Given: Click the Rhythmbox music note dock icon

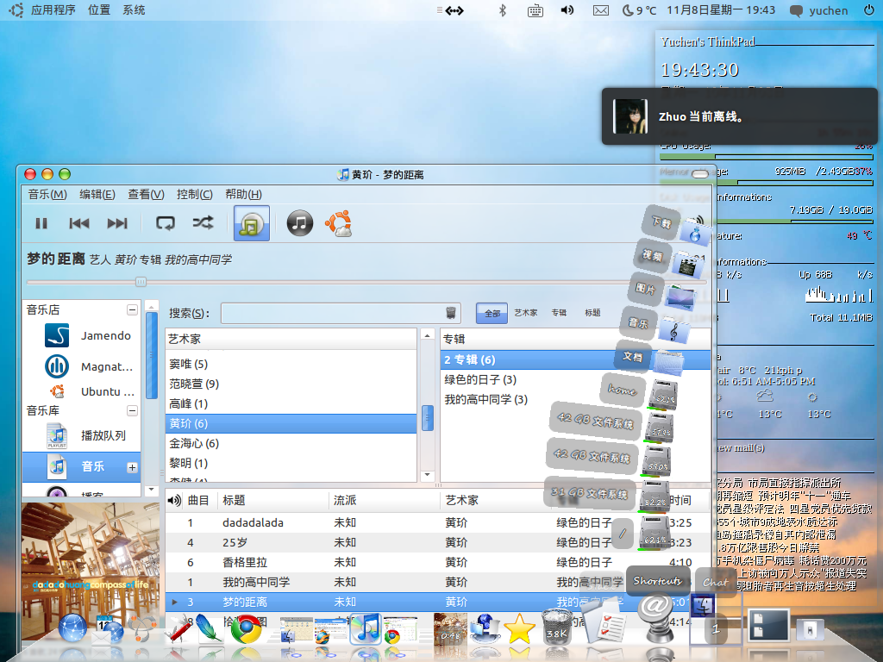Looking at the screenshot, I should (366, 628).
